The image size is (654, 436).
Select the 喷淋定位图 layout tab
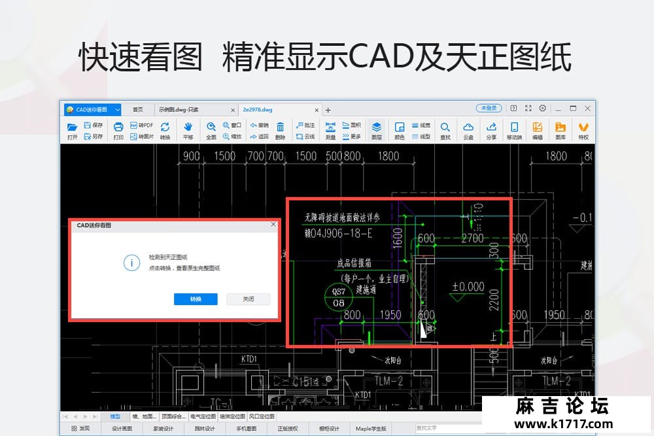point(232,416)
